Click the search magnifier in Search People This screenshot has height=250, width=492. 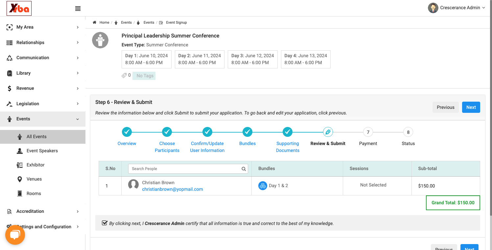(x=244, y=169)
